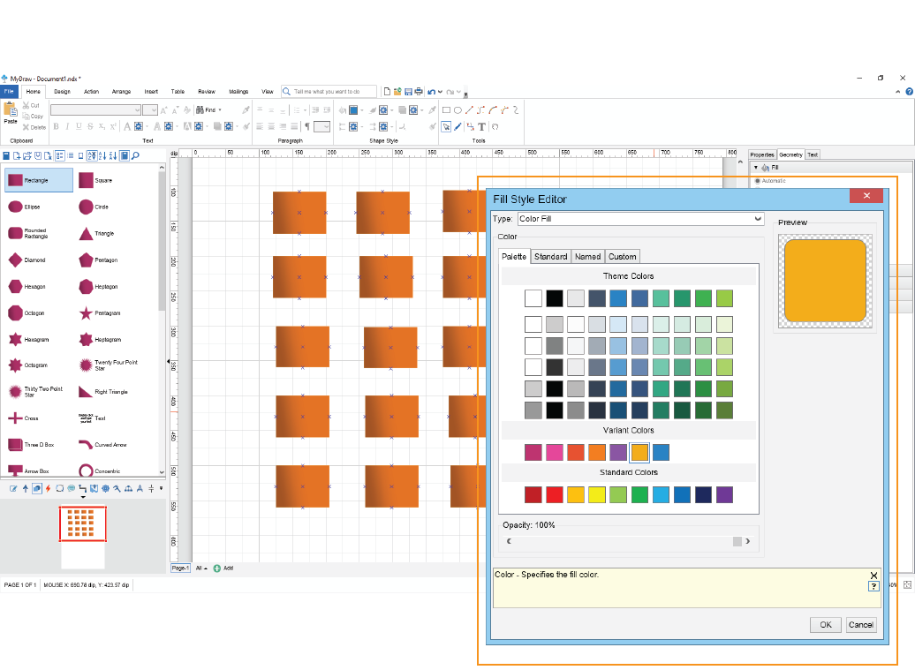The image size is (915, 670).
Task: Click Cancel in Fill Style Editor
Action: (x=861, y=624)
